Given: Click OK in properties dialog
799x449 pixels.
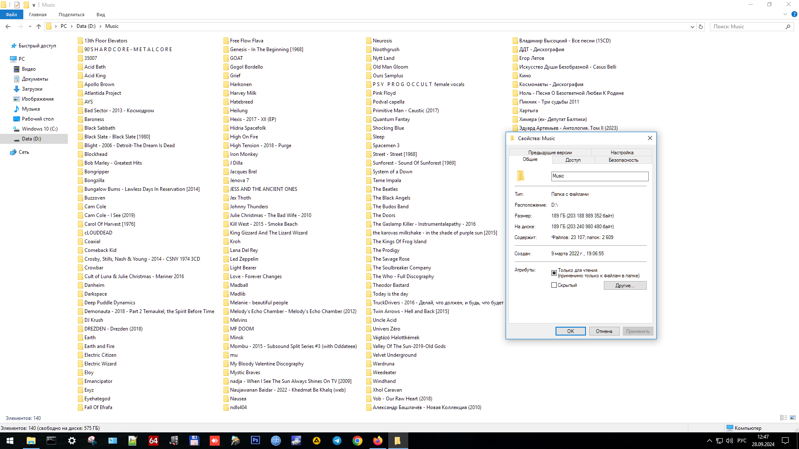Looking at the screenshot, I should click(x=571, y=331).
